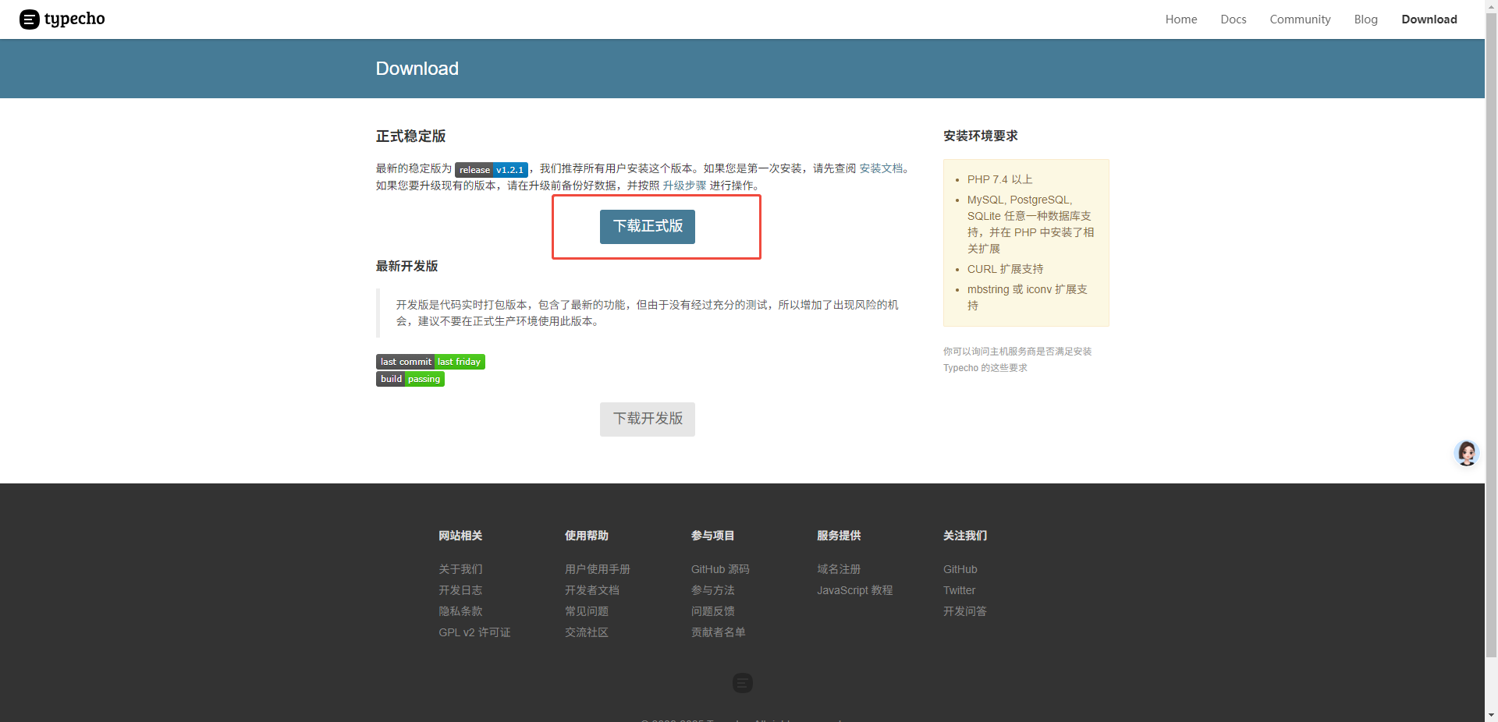Screen dimensions: 1498x722
Task: Open the 升级步骤 link
Action: [x=684, y=186]
